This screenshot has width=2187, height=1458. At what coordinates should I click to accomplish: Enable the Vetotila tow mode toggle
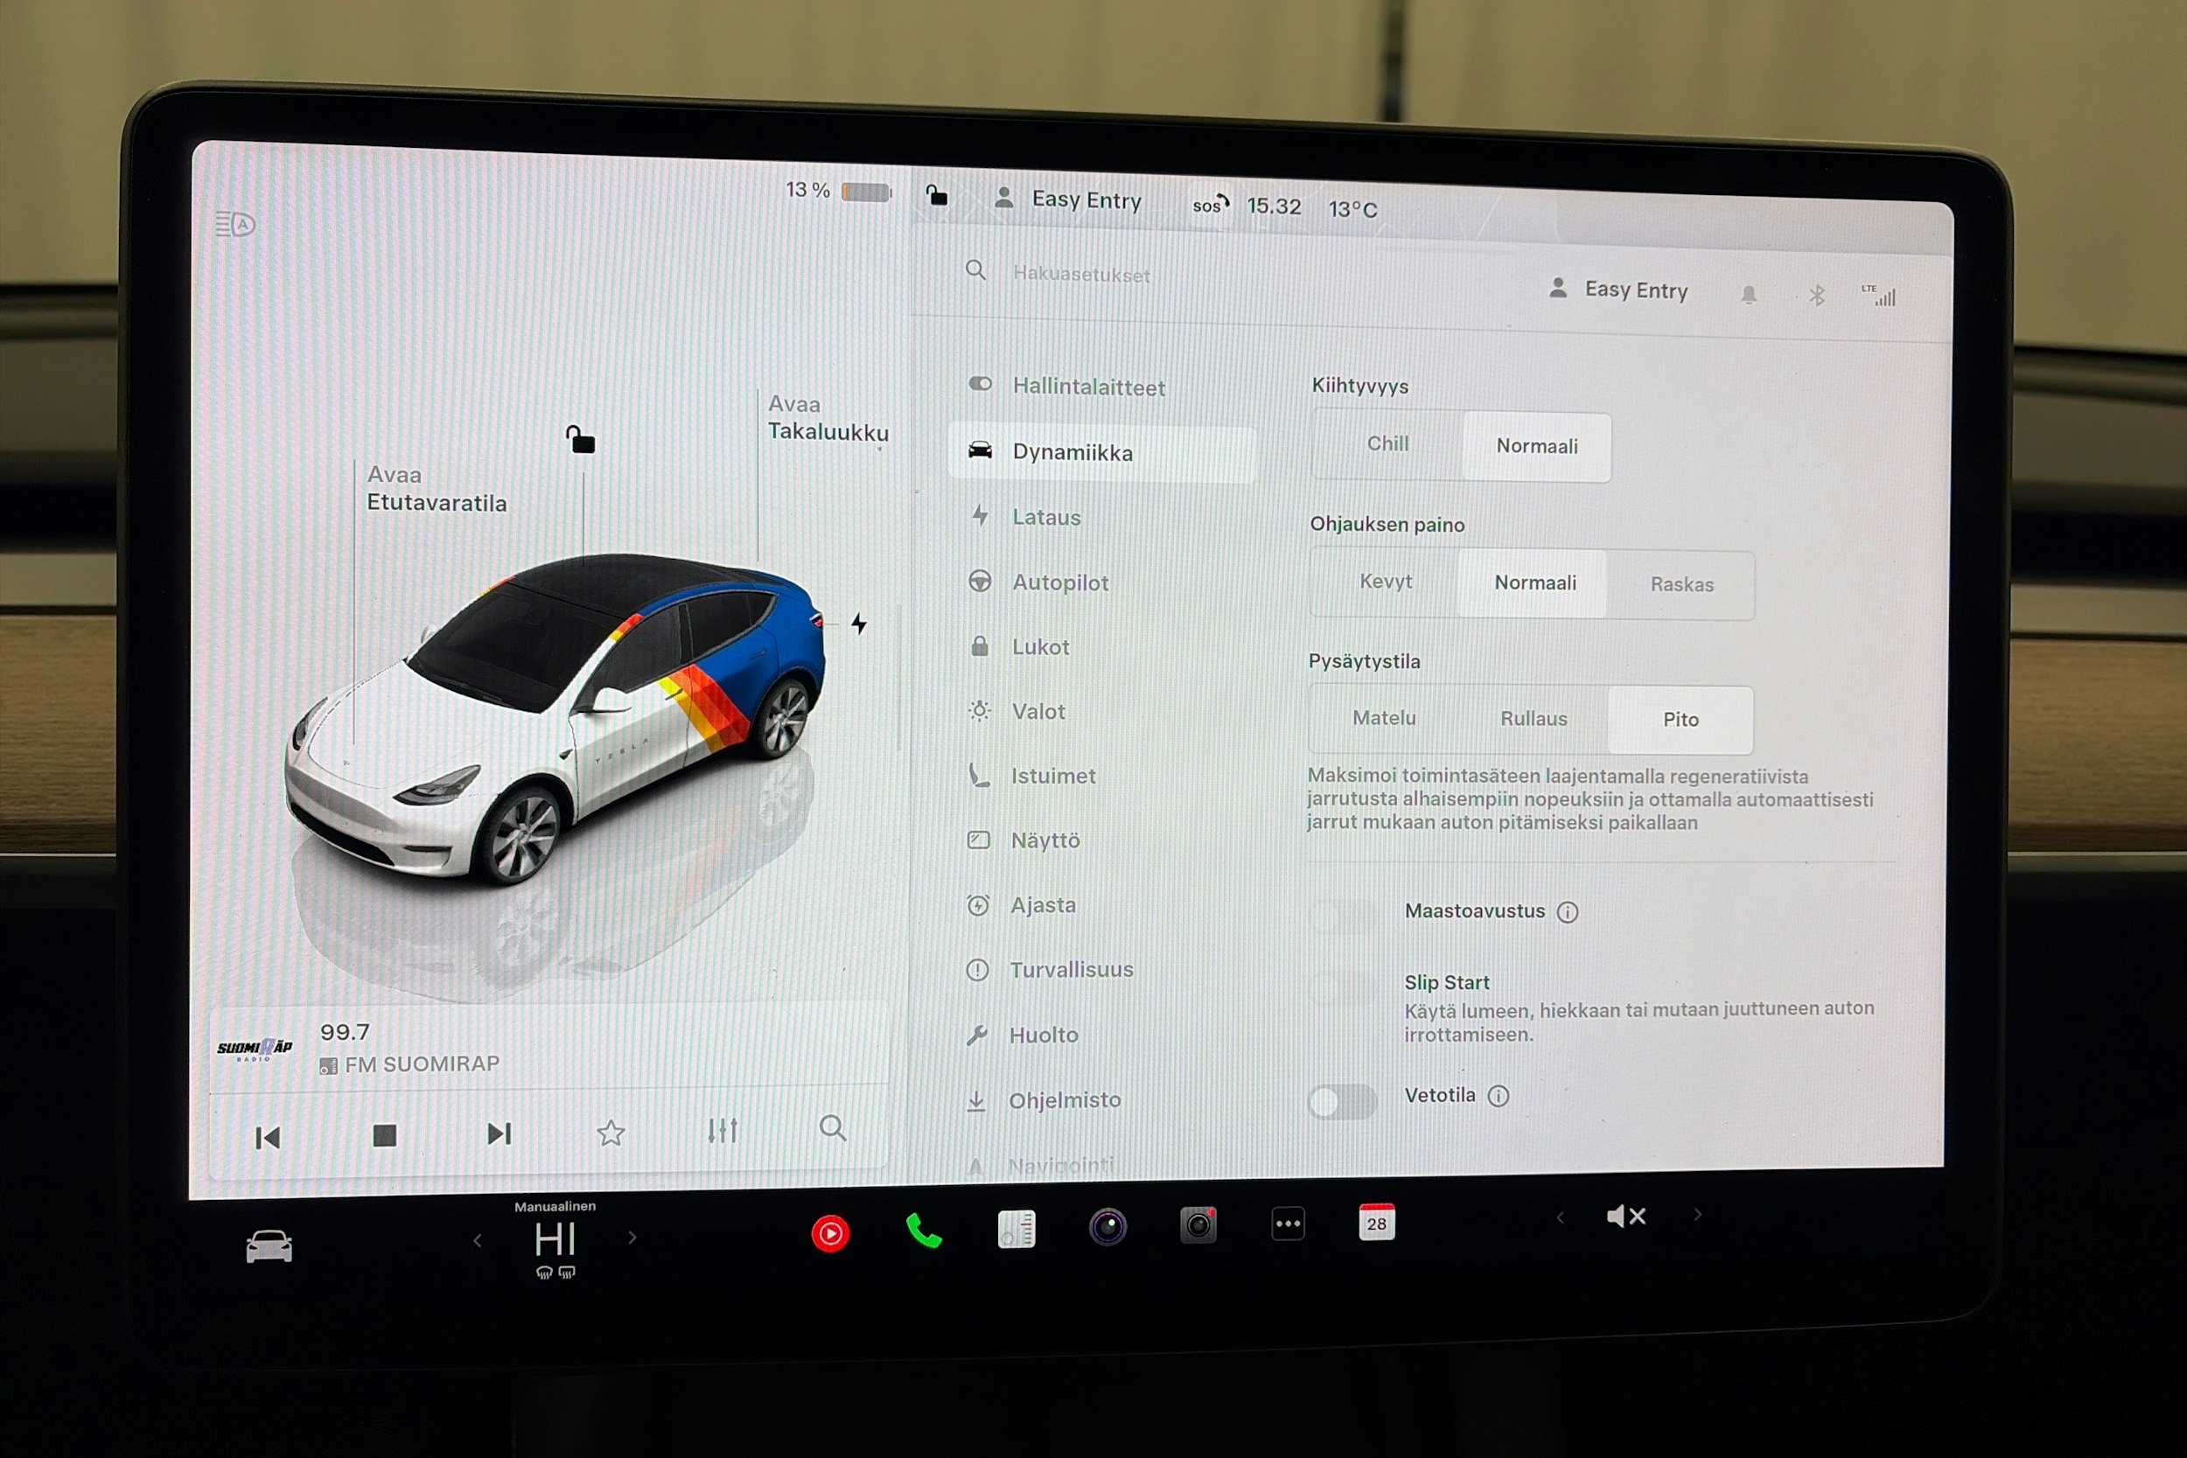(1342, 1102)
